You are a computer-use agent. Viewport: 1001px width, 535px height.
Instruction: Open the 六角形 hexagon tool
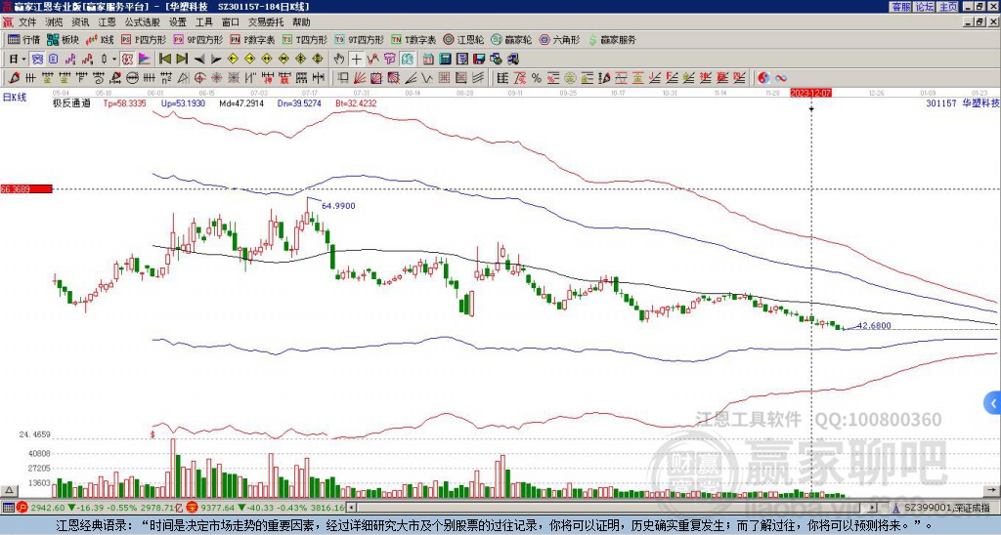559,39
